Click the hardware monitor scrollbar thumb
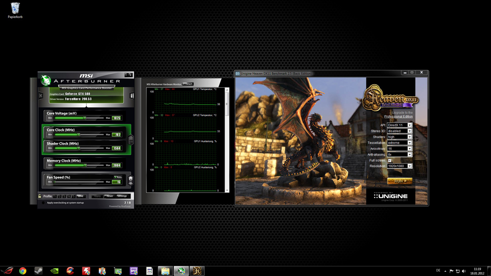This screenshot has height=276, width=491. (227, 104)
